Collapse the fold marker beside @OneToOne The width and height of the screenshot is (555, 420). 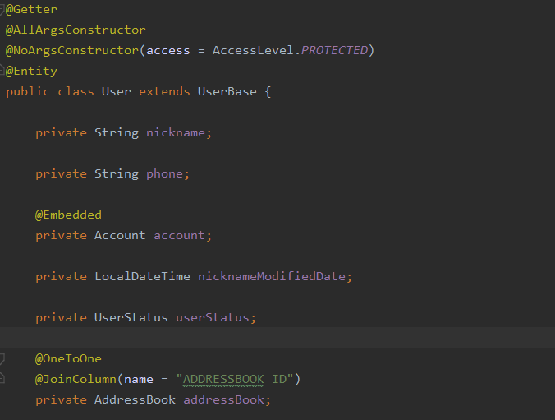click(2, 359)
